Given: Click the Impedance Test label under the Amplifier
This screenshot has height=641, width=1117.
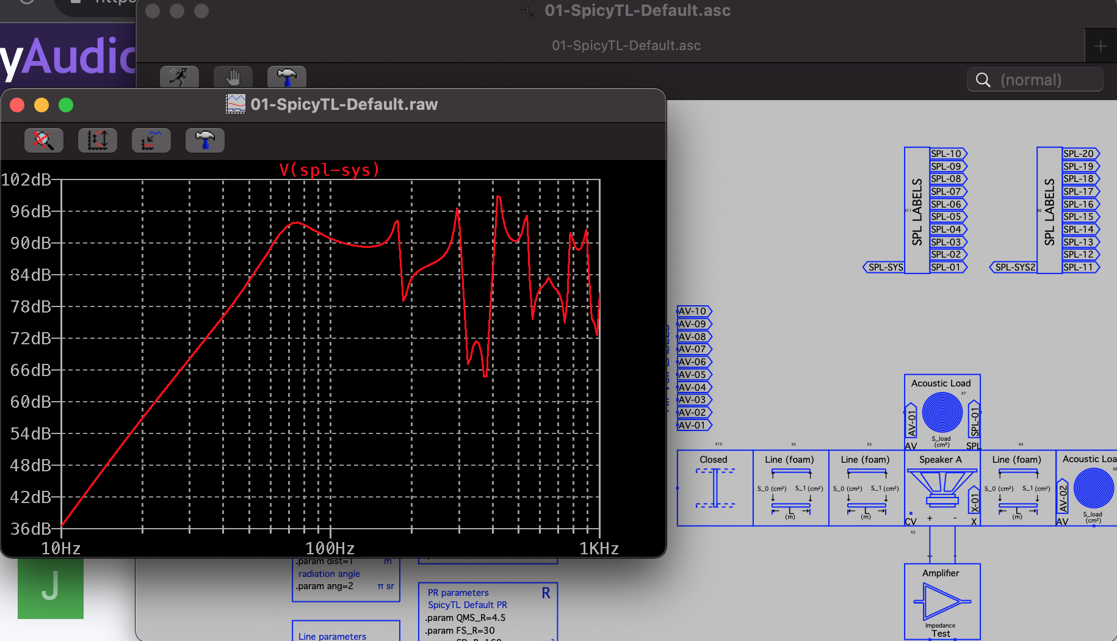Looking at the screenshot, I should (941, 629).
